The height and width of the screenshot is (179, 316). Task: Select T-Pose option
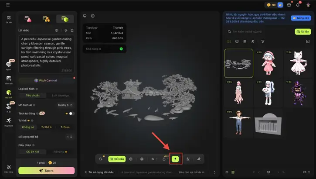tap(65, 127)
